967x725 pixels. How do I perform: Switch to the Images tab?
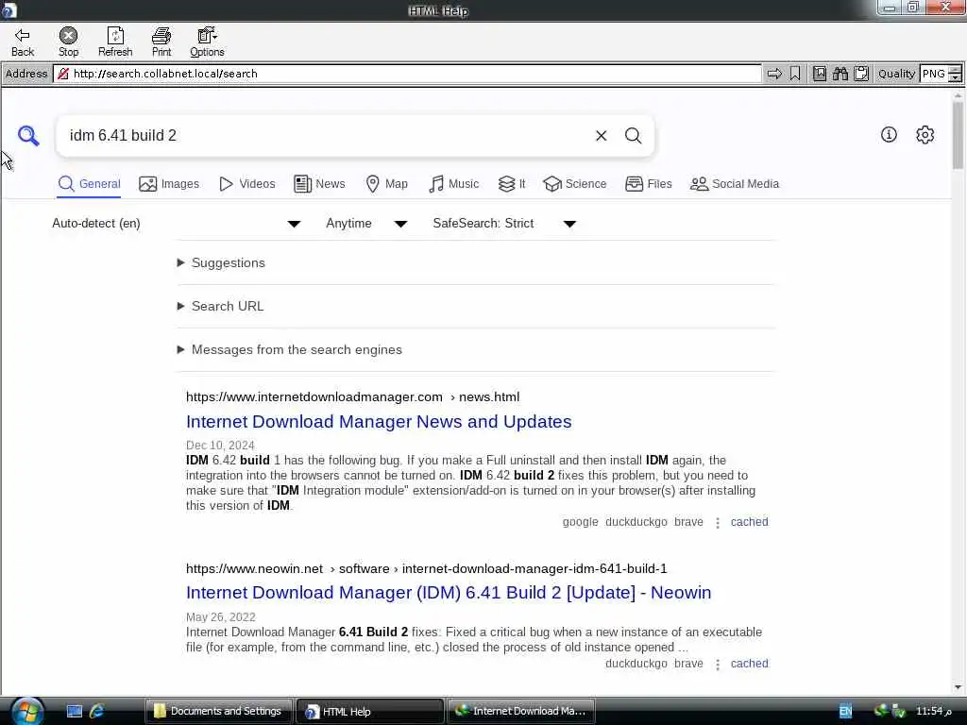click(169, 184)
